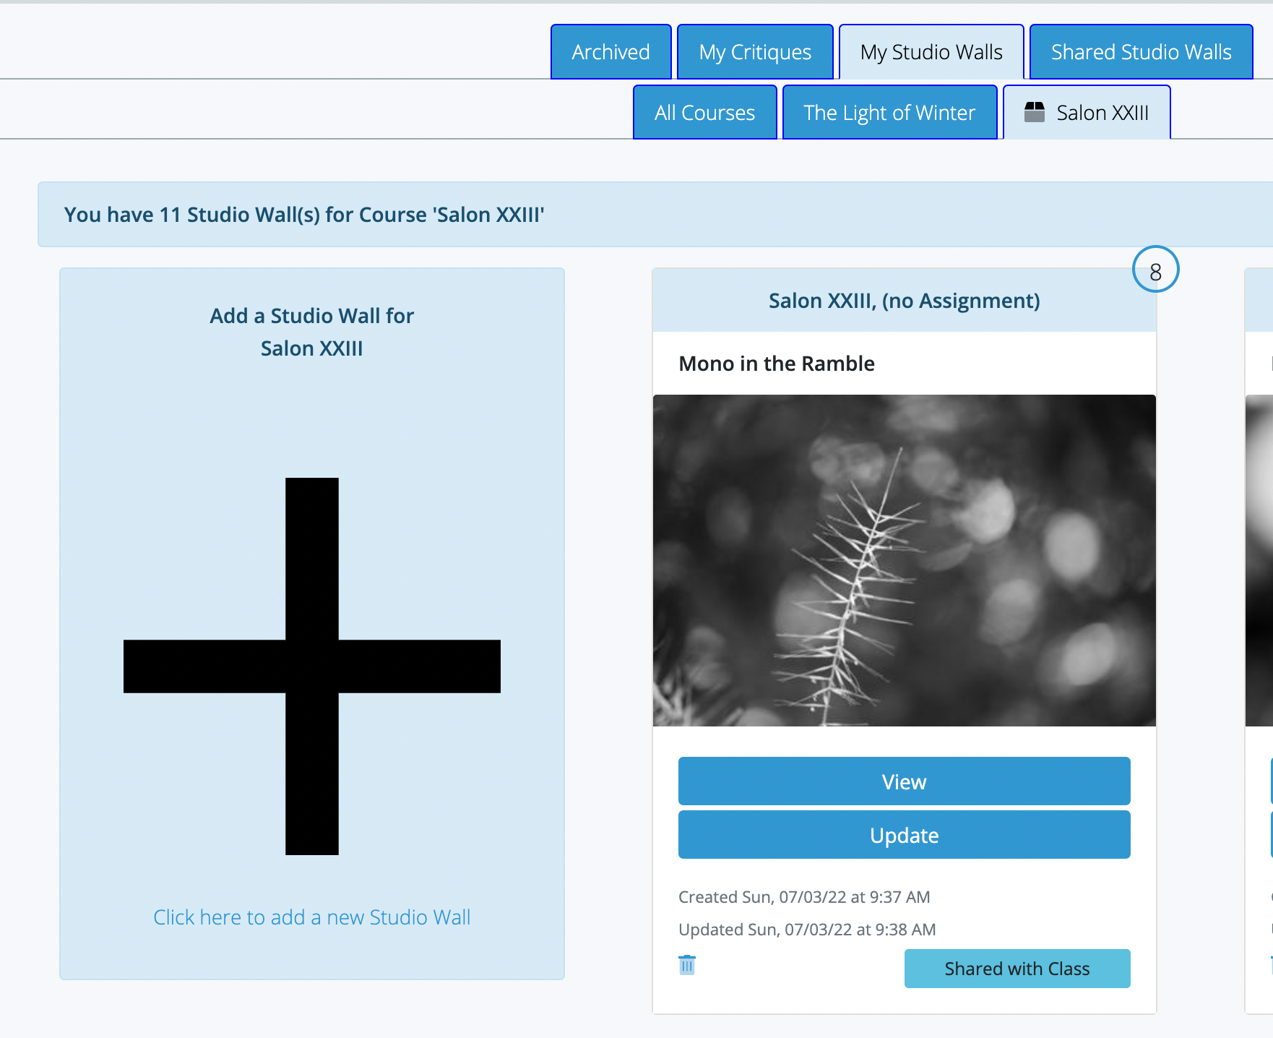Open the Mono in the Ramble thumbnail image
The height and width of the screenshot is (1038, 1273).
905,560
